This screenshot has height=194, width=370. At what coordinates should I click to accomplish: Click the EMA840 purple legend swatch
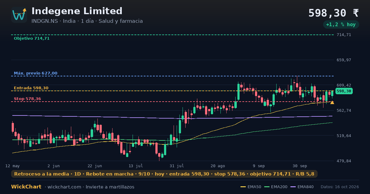click(x=293, y=187)
